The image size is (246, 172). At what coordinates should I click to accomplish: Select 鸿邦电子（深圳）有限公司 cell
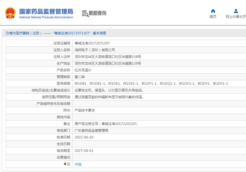(x=95, y=50)
